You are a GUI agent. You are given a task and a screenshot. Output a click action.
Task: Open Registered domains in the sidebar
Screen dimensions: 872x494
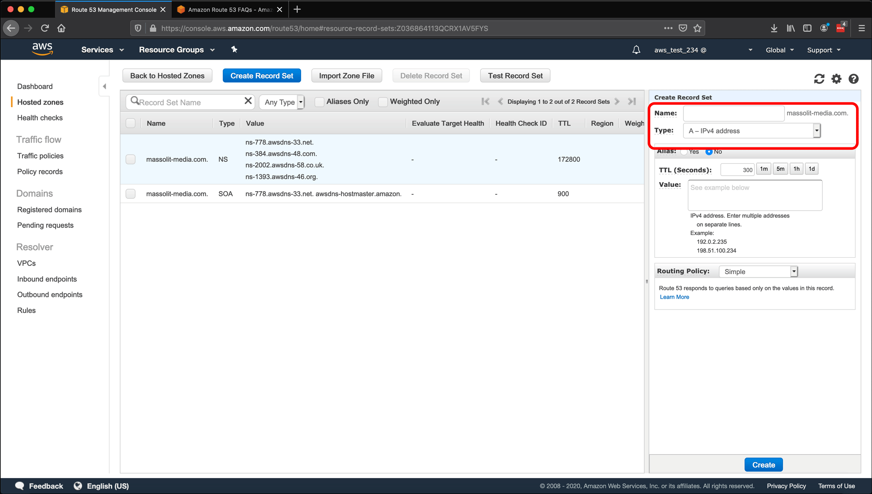[49, 210]
